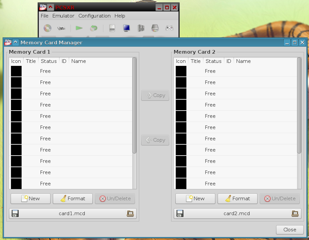Viewport: 309px width, 240px height.
Task: Open the card1.mcd file chooser button
Action: click(73, 214)
